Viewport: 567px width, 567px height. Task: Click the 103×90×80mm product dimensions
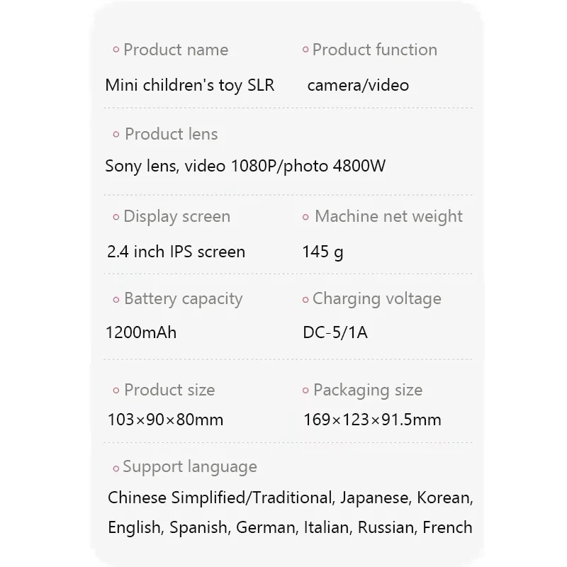point(165,420)
